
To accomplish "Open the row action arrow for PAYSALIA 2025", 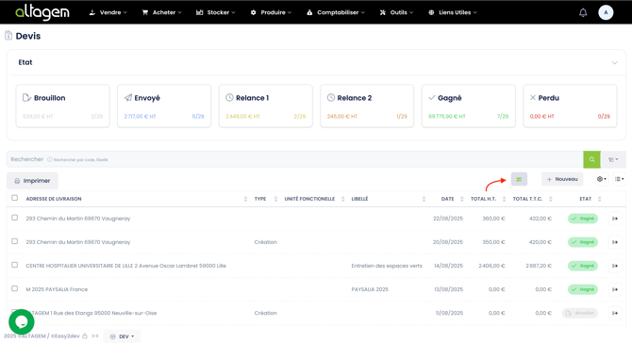I will (615, 289).
